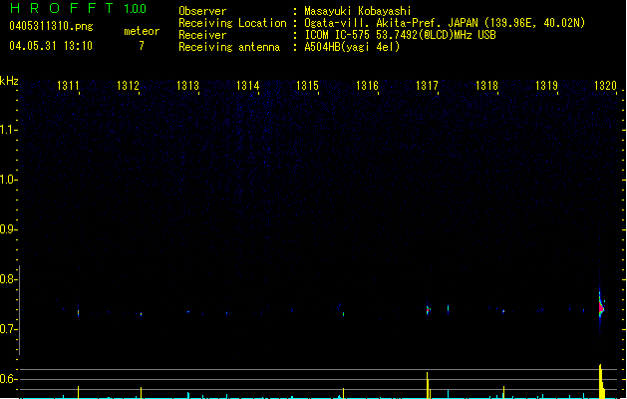This screenshot has width=627, height=399.
Task: Click the meteor echo in the spectrogram at 1317
Action: pos(428,310)
